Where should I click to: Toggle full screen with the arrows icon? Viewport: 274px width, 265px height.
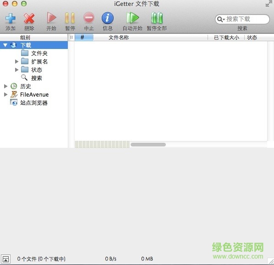[269, 4]
